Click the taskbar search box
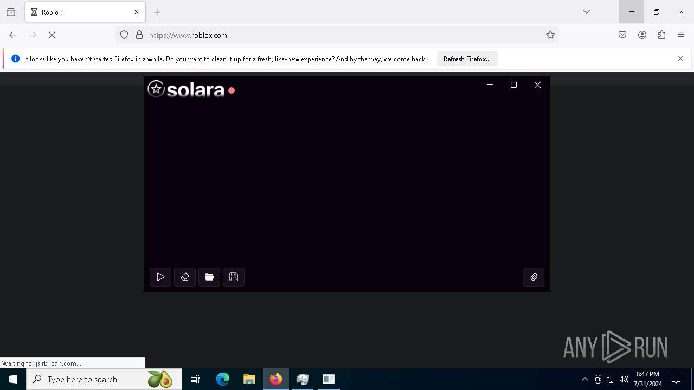694x390 pixels. tap(104, 379)
